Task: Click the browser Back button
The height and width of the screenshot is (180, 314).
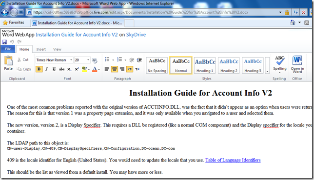Action: point(5,12)
